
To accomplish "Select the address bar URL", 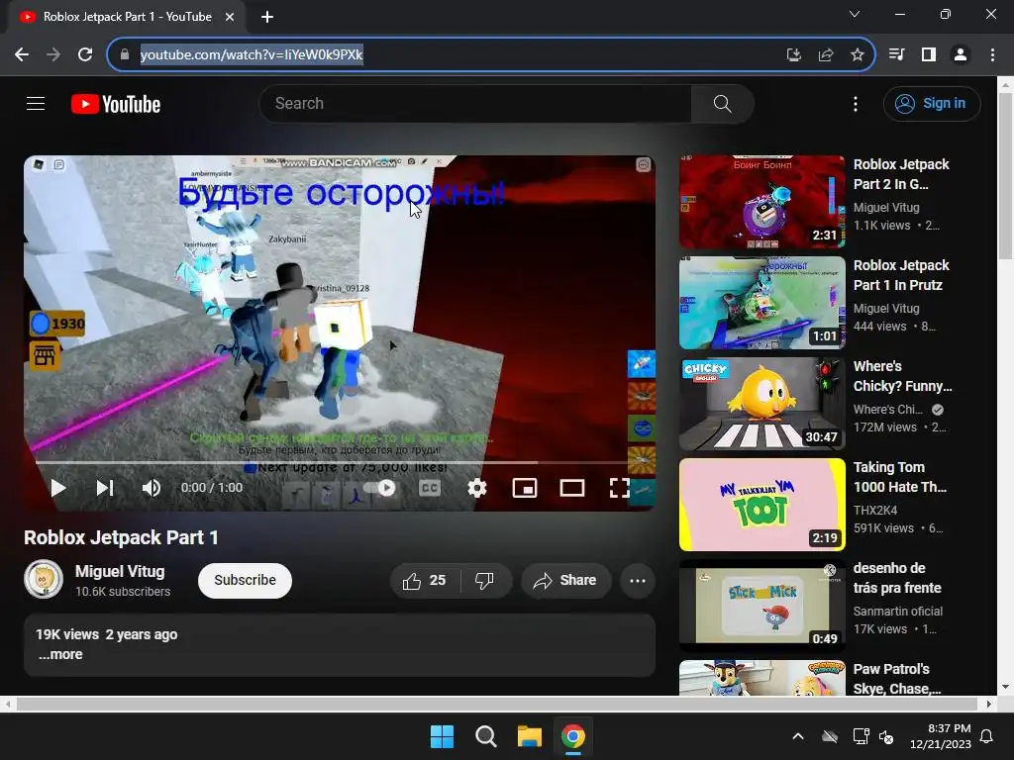I will click(252, 54).
